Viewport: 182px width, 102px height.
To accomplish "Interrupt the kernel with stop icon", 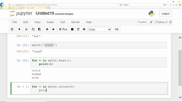I will 72,29.
